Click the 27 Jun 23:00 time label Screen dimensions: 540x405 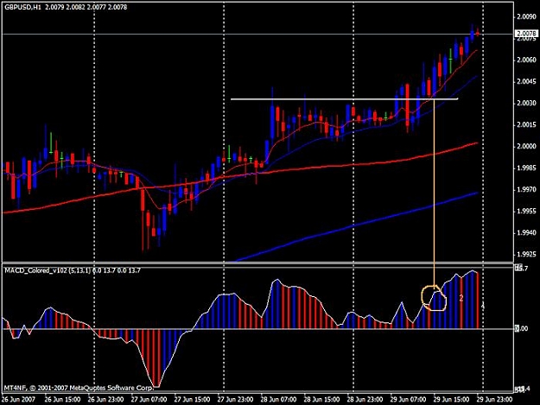point(235,400)
